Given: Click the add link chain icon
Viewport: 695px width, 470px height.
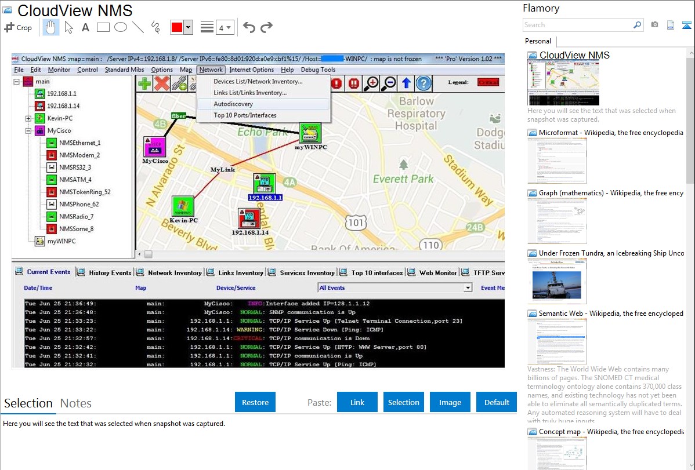Looking at the screenshot, I should pyautogui.click(x=179, y=83).
